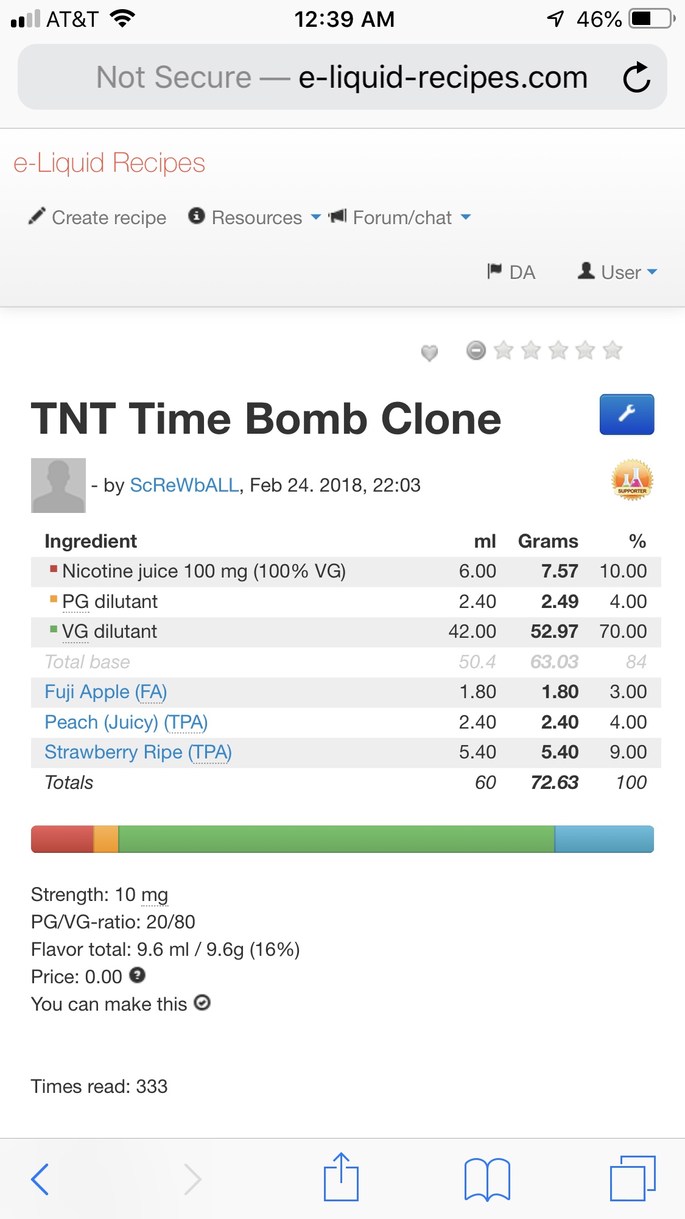The width and height of the screenshot is (685, 1219).
Task: Open the Safari tabs overview icon
Action: [x=632, y=1178]
